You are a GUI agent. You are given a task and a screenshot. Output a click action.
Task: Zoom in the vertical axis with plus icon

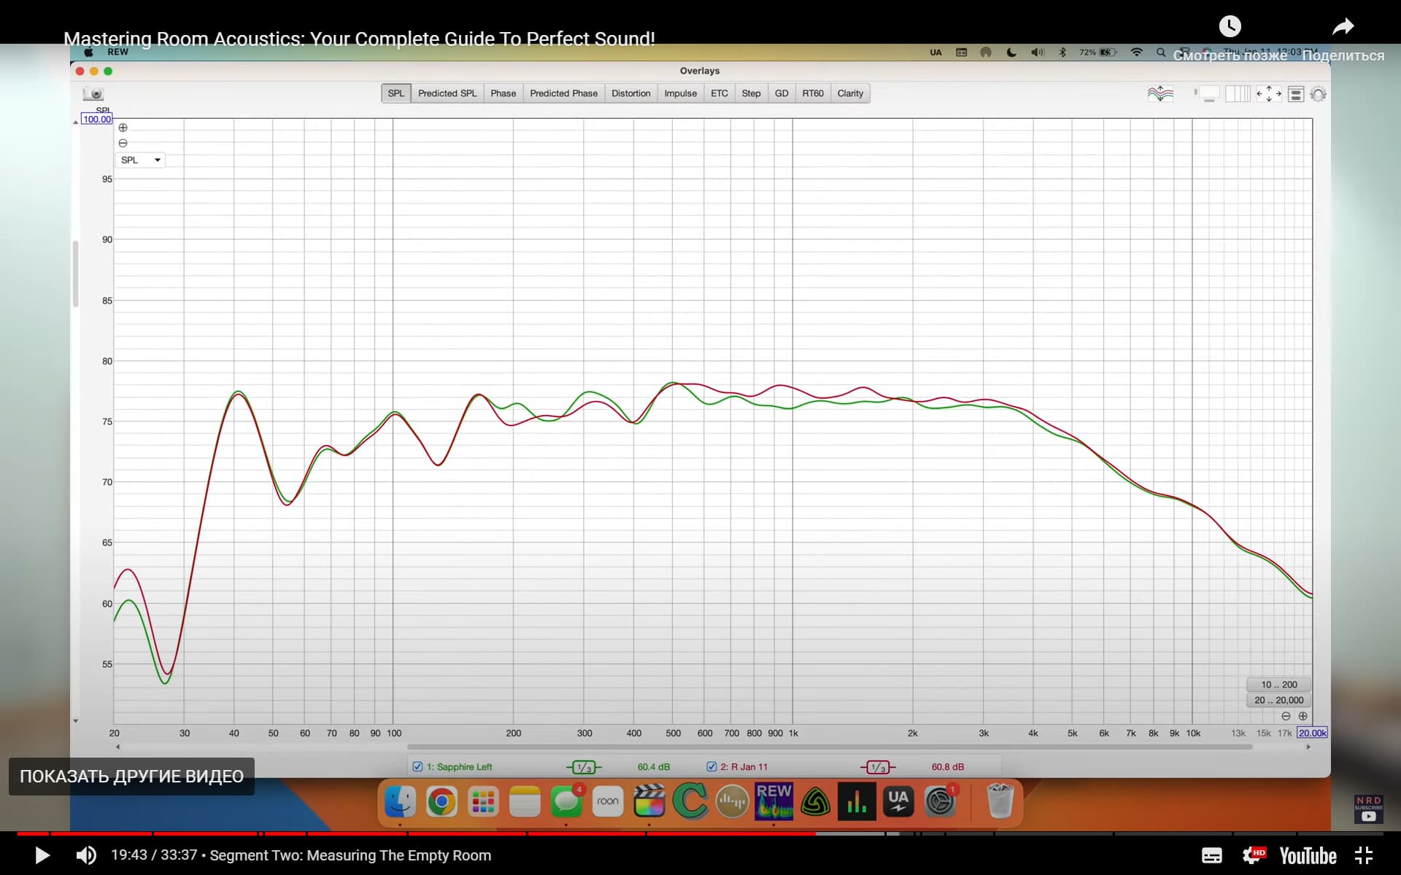[x=123, y=128]
